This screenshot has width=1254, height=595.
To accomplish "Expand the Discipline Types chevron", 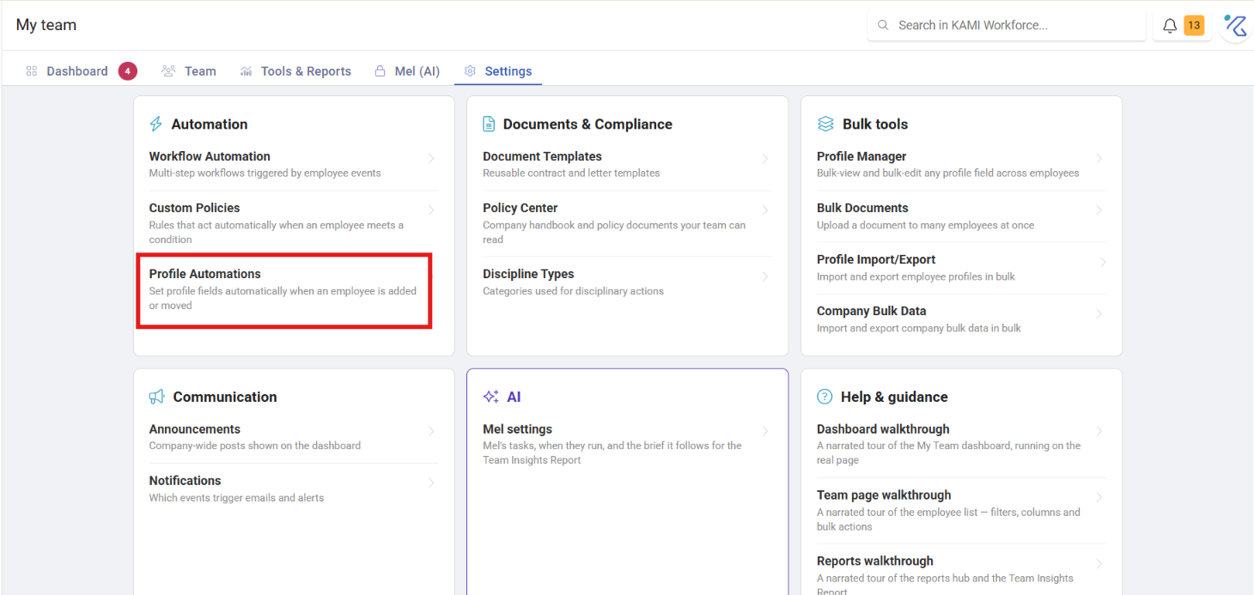I will coord(764,276).
